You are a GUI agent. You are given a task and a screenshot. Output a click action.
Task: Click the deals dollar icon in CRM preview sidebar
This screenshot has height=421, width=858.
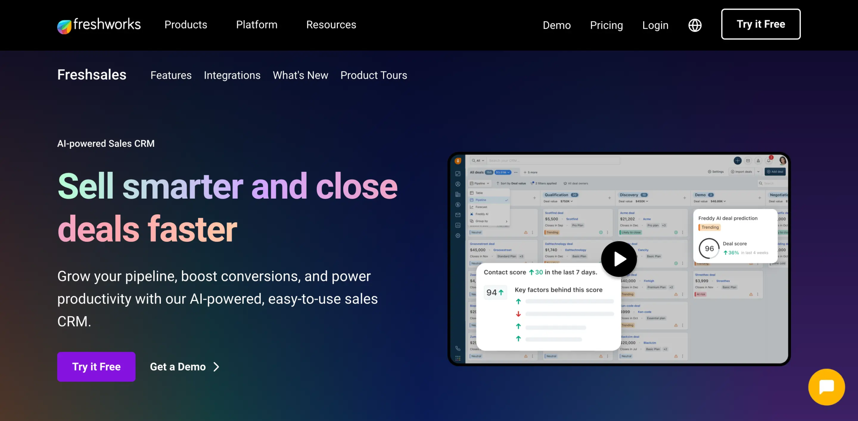pos(458,205)
